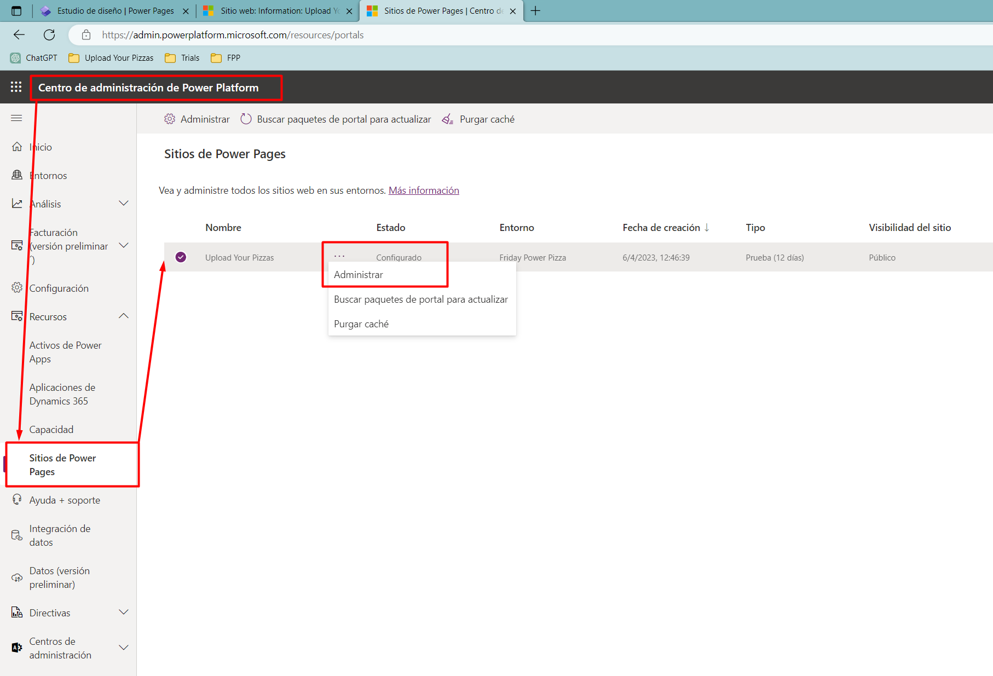Screen dimensions: 993x676
Task: Click Centro de administración de Power Platform title
Action: (x=148, y=88)
